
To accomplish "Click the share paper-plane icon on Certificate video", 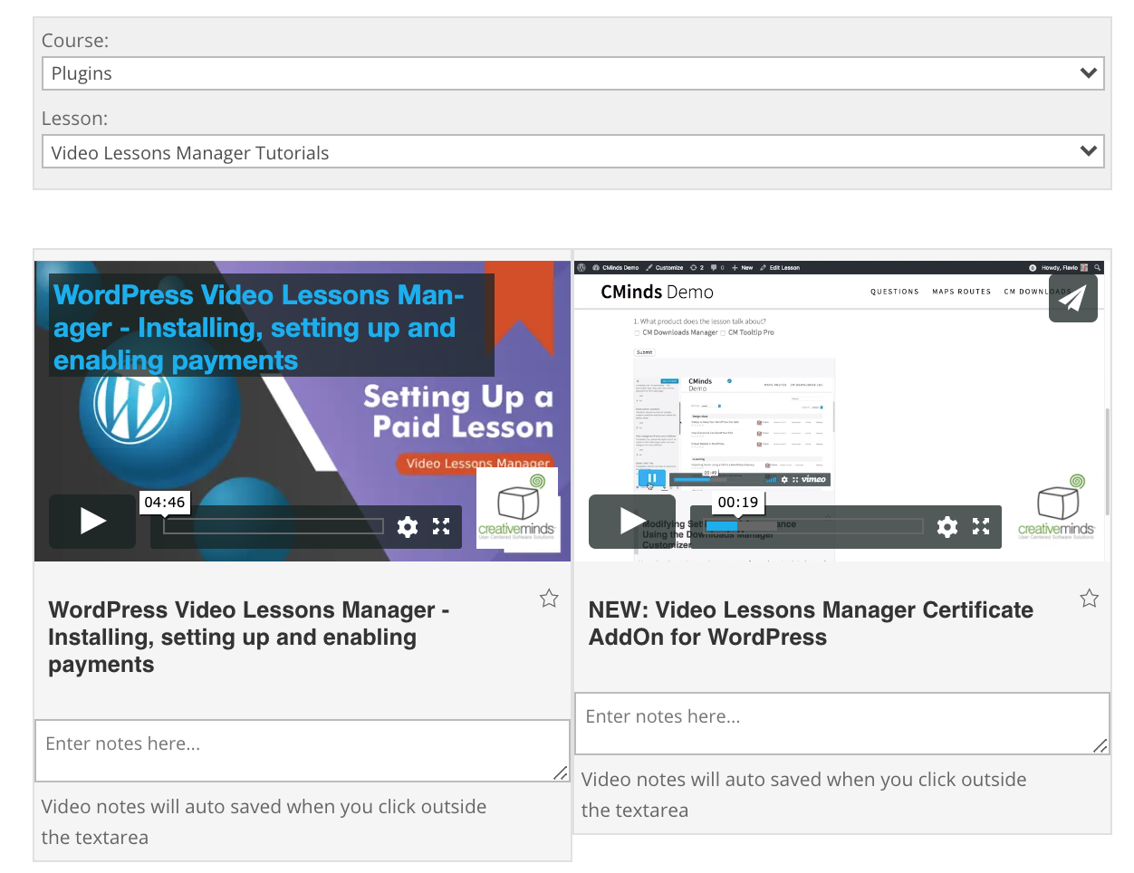I will click(1073, 298).
